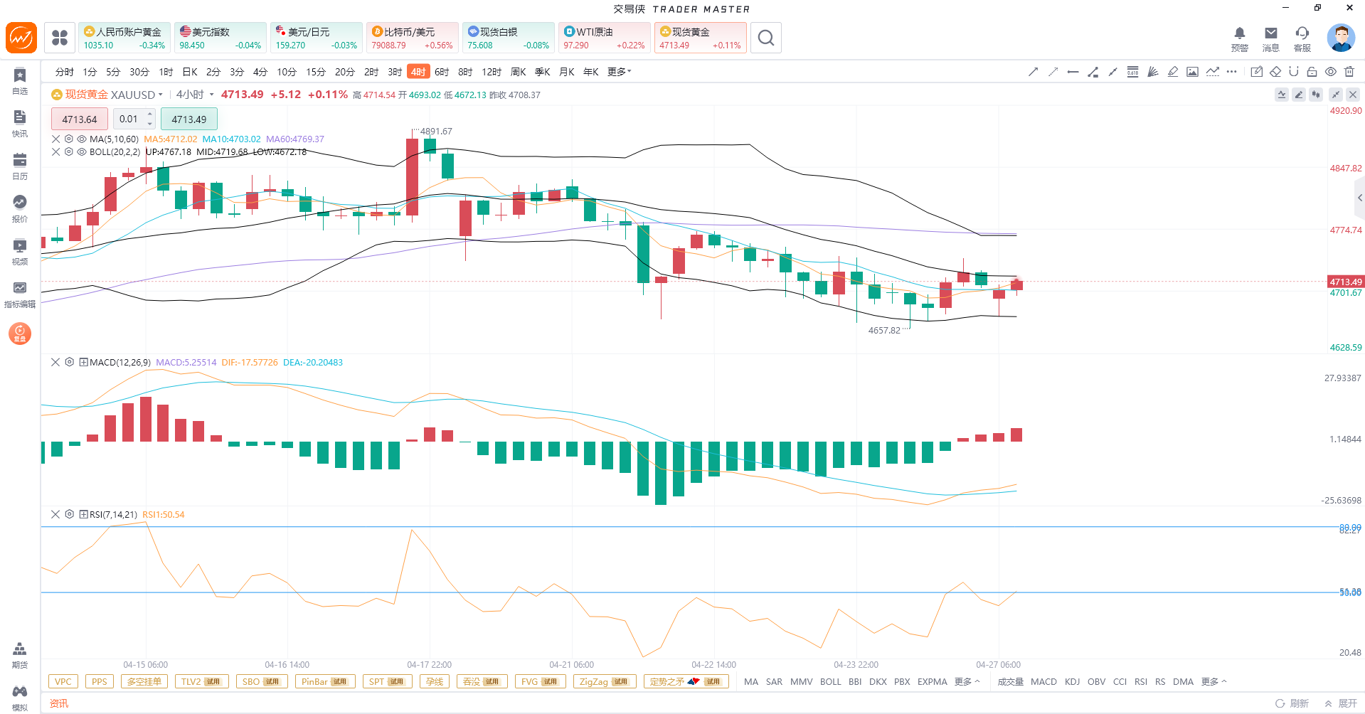
Task: Toggle drawings visibility eye in toolbar
Action: point(1330,72)
